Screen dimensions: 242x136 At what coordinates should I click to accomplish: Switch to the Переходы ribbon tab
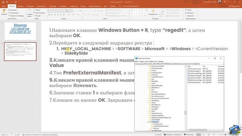coord(53,6)
